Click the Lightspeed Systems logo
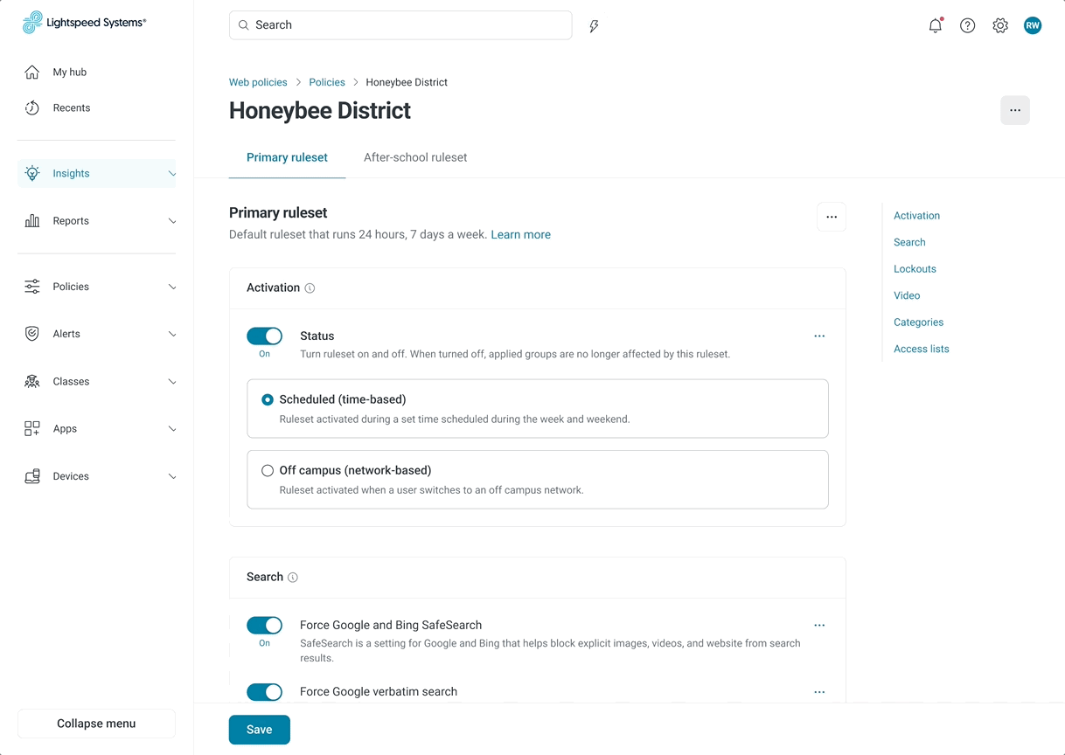The image size is (1065, 755). (85, 23)
